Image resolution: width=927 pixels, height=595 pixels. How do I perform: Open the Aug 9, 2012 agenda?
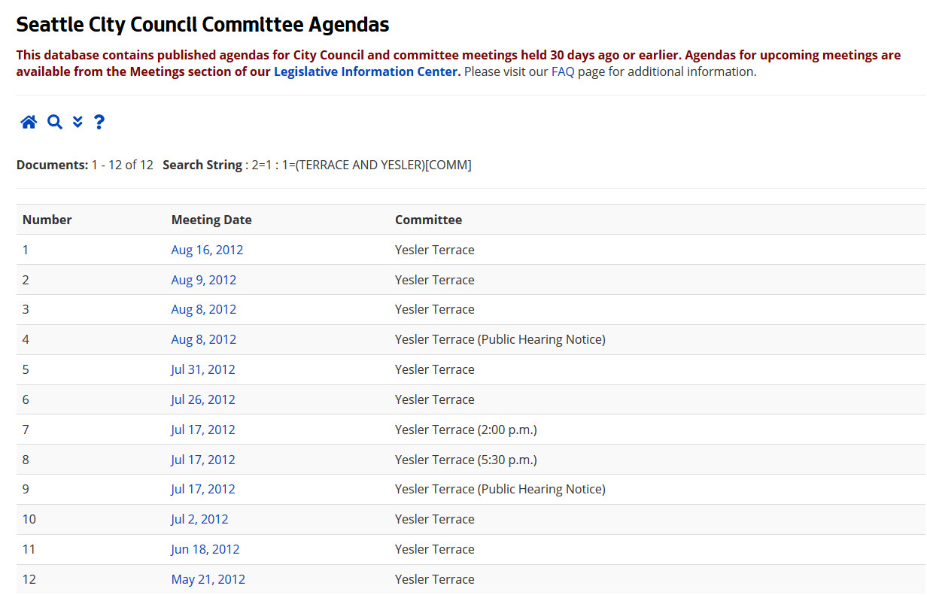203,280
